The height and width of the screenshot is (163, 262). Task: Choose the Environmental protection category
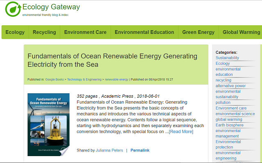(x=228, y=144)
